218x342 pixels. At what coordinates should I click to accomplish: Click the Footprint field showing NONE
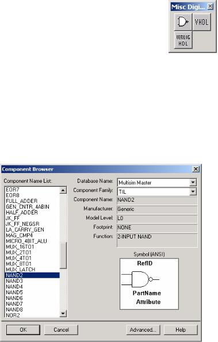[x=157, y=228]
